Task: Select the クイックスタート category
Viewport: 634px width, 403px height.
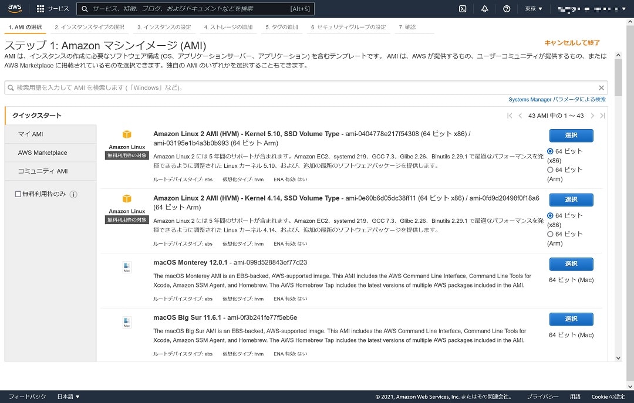Action: click(50, 116)
